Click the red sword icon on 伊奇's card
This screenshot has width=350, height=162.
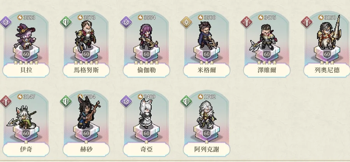[6, 101]
